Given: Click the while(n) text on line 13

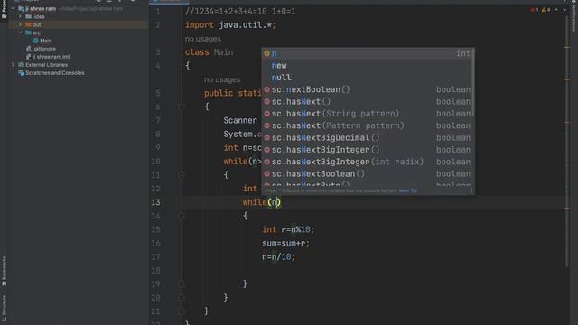Looking at the screenshot, I should pyautogui.click(x=262, y=202).
